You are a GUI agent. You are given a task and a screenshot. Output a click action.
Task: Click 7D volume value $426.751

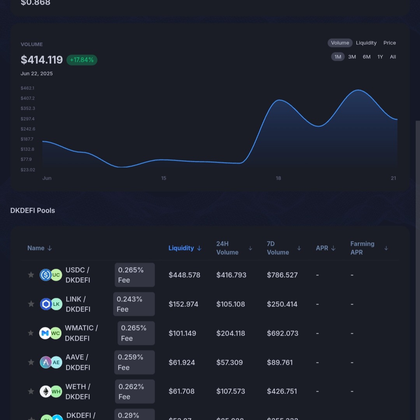tap(282, 391)
